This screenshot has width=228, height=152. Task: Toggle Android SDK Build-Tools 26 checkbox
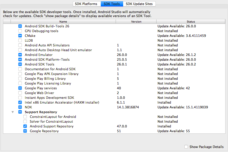20,26
